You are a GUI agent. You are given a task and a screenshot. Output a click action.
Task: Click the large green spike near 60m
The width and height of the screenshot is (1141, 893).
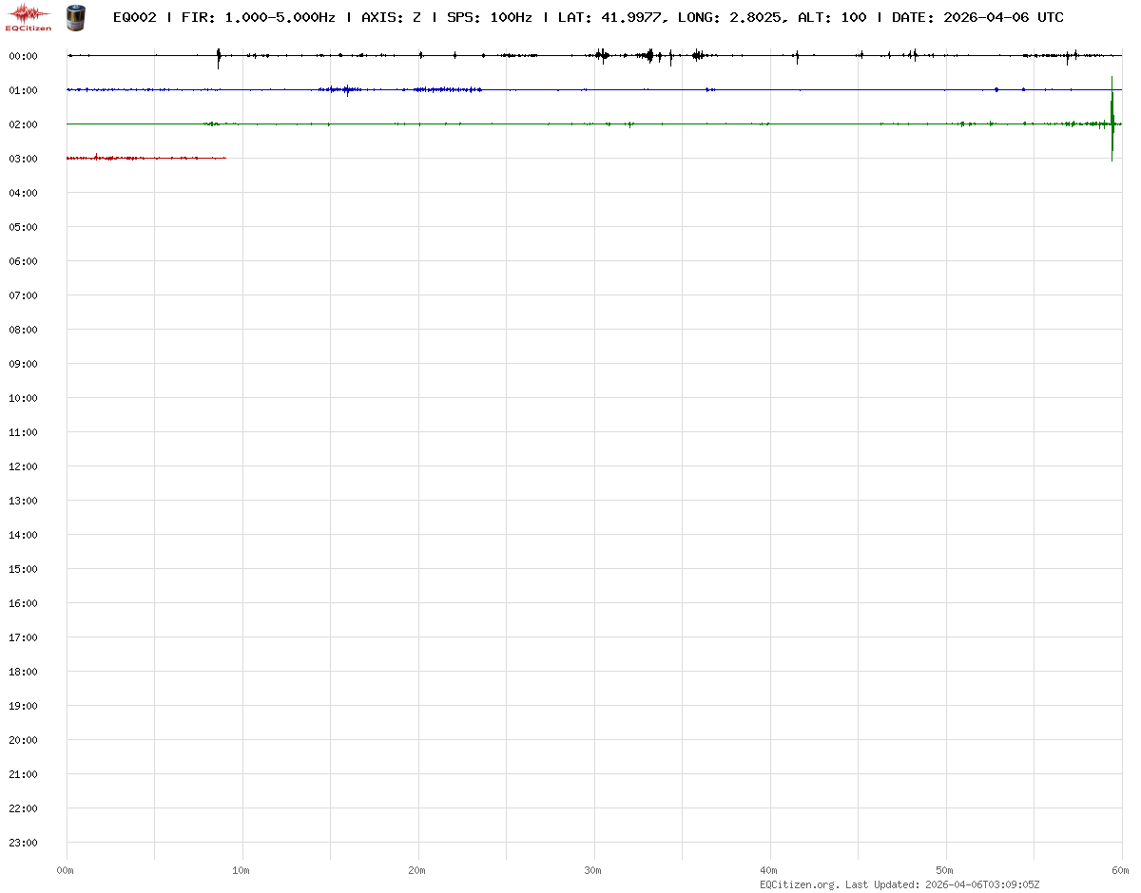(x=1112, y=119)
